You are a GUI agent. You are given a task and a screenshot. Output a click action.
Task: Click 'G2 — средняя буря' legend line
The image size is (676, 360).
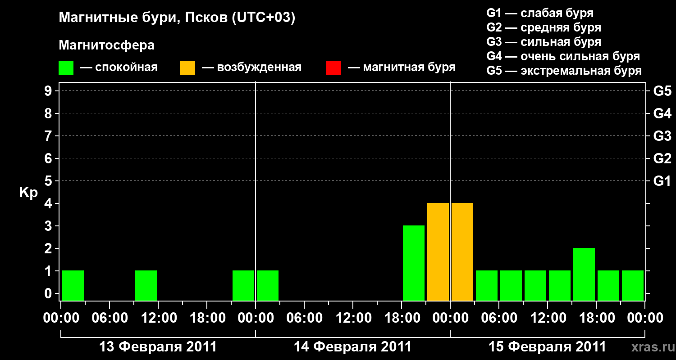tap(544, 27)
